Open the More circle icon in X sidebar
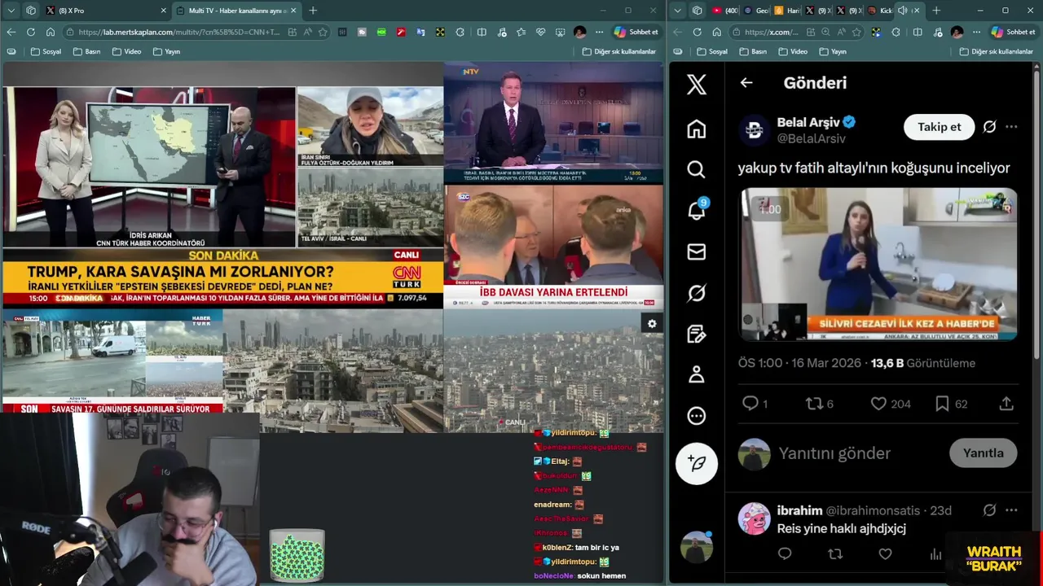Screen dimensions: 1043x586 696,416
